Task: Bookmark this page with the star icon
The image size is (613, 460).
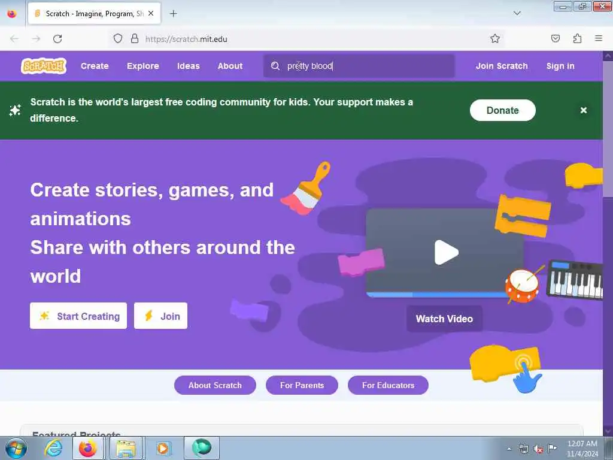Action: pos(495,38)
